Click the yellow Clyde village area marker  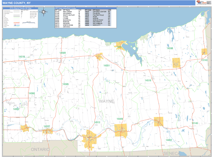158,121
